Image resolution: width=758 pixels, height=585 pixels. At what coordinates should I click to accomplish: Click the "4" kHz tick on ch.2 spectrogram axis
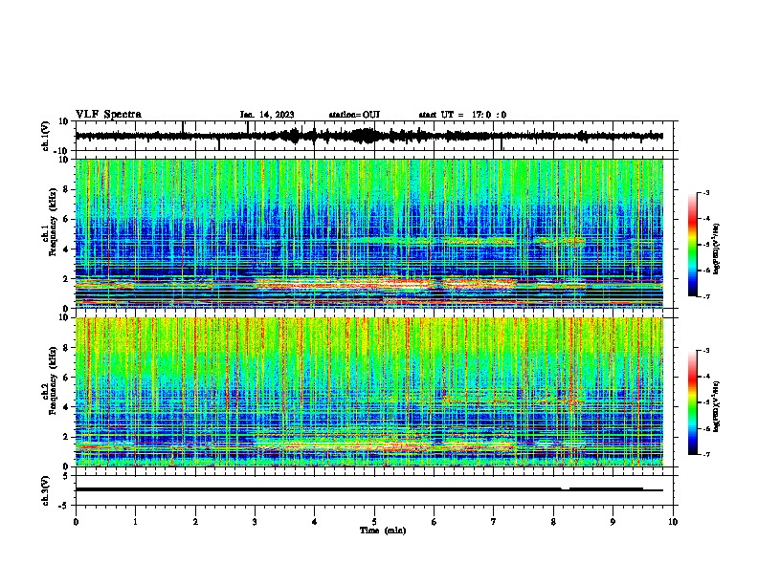pyautogui.click(x=67, y=407)
